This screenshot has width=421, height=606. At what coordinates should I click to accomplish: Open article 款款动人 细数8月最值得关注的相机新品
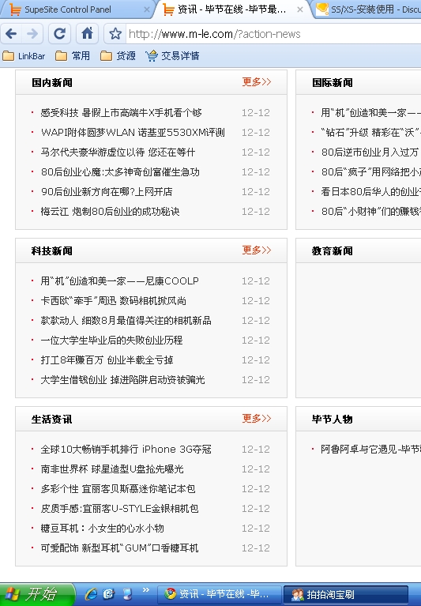click(x=126, y=321)
